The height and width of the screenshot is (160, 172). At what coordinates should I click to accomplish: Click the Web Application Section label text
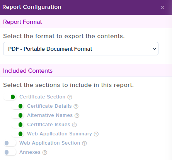pos(49,143)
